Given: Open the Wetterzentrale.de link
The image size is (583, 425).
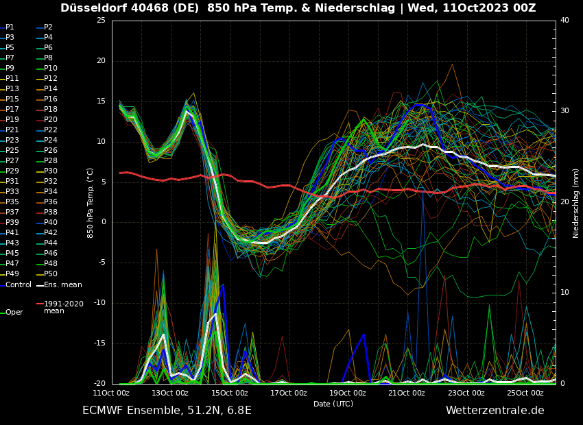Looking at the screenshot, I should click(495, 410).
